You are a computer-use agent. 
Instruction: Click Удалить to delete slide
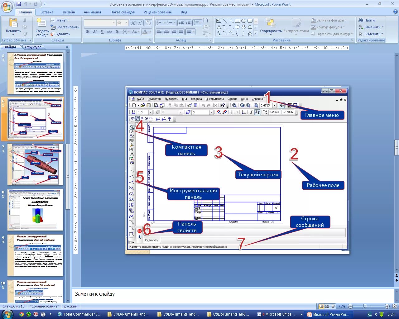click(x=60, y=34)
